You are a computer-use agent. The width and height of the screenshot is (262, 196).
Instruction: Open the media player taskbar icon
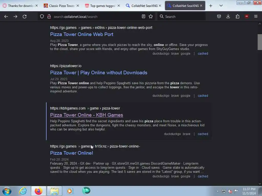click(x=70, y=191)
